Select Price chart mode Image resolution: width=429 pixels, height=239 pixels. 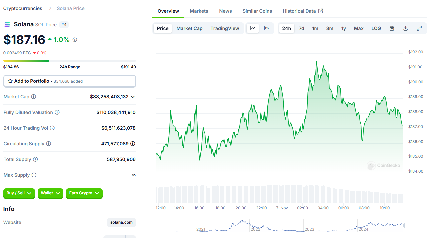163,28
